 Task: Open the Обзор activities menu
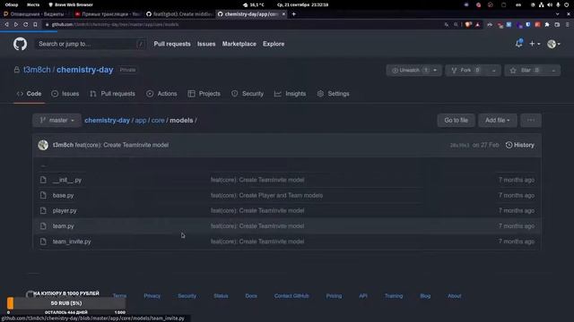point(12,4)
